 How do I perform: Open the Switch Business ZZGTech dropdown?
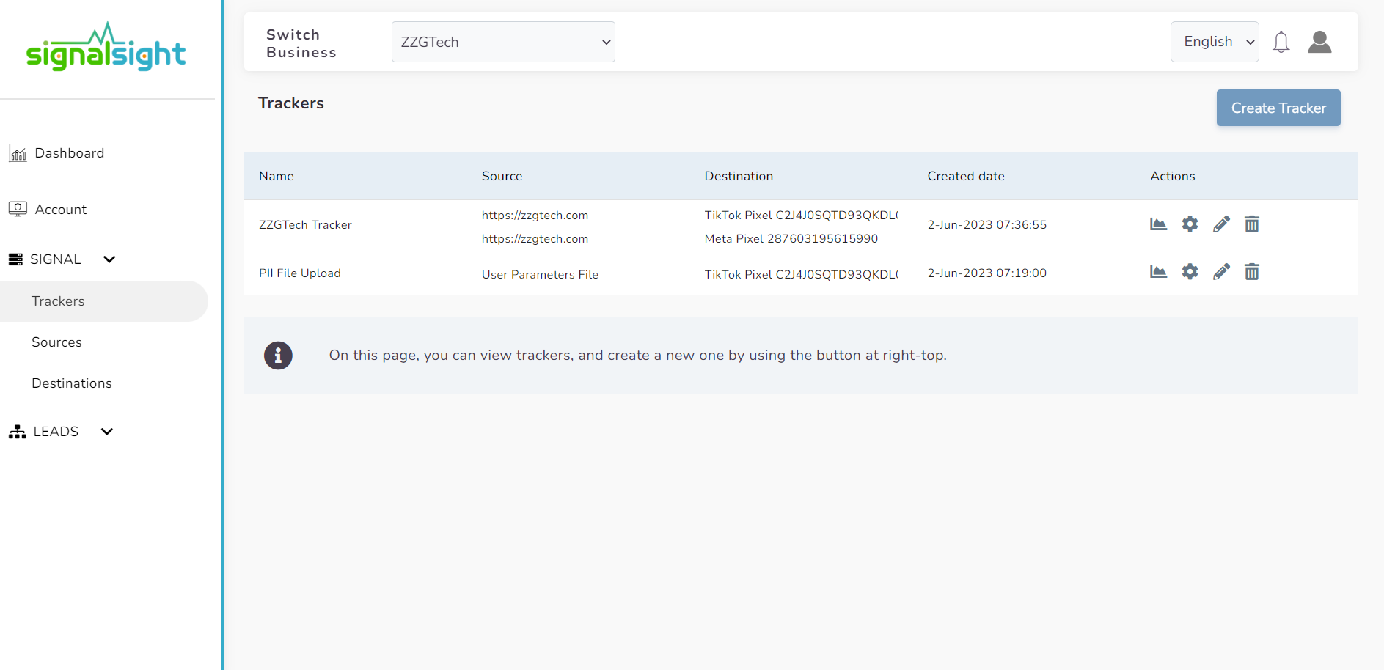point(503,42)
